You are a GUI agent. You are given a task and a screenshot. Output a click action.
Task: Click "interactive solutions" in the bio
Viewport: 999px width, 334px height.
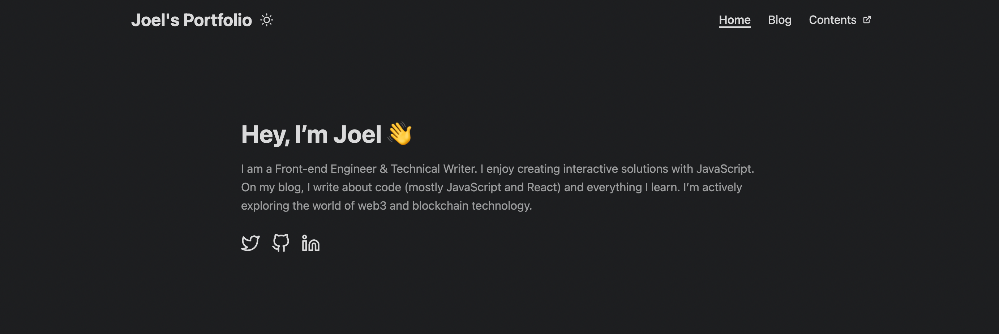tap(616, 169)
